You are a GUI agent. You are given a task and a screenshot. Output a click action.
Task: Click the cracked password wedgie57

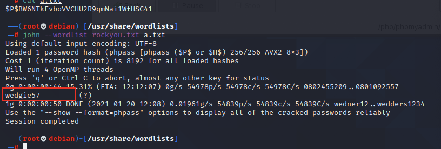coord(23,95)
